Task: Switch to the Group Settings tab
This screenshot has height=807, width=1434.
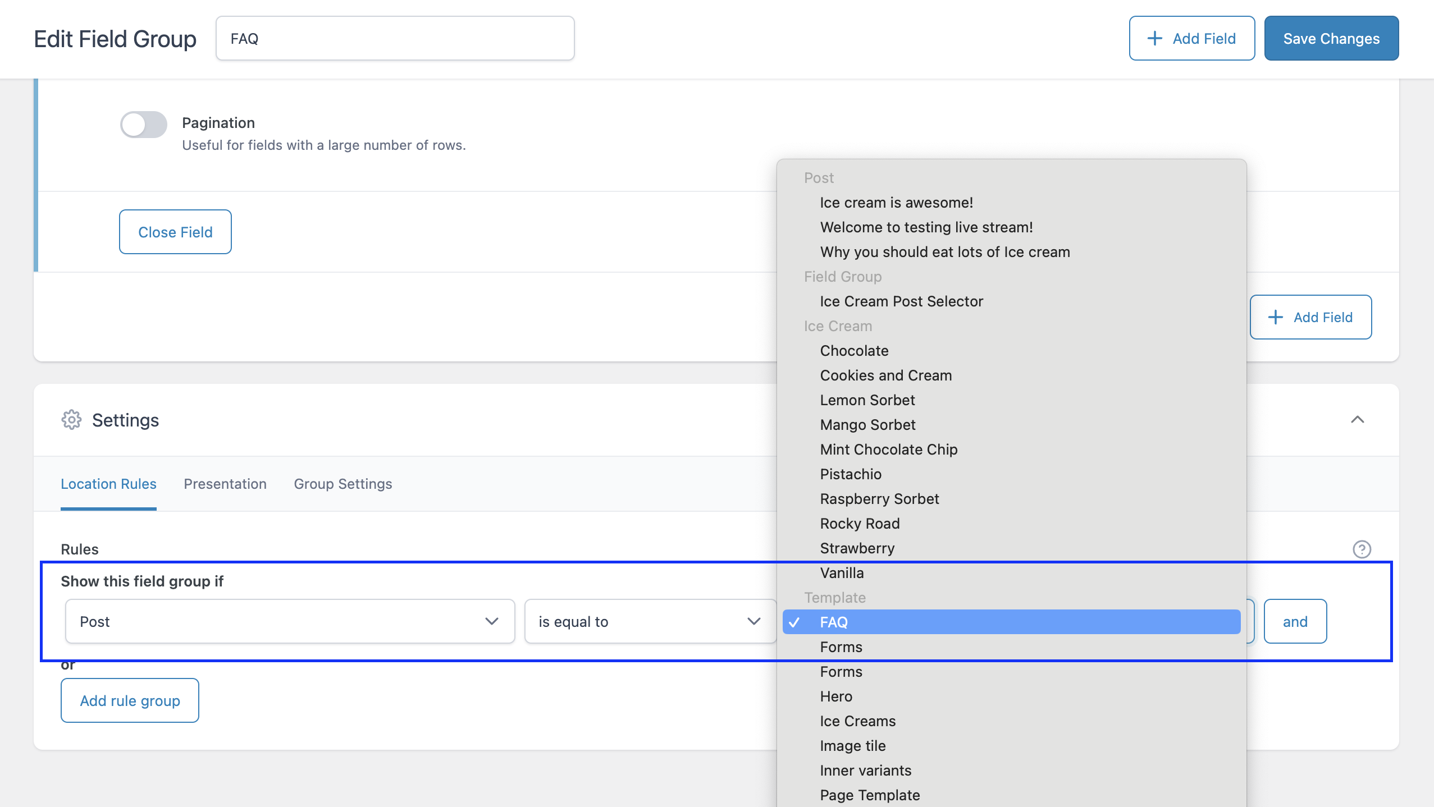Action: click(x=342, y=484)
